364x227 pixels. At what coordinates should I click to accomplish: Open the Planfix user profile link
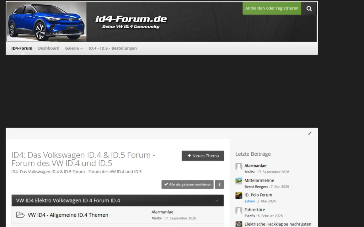point(250,216)
